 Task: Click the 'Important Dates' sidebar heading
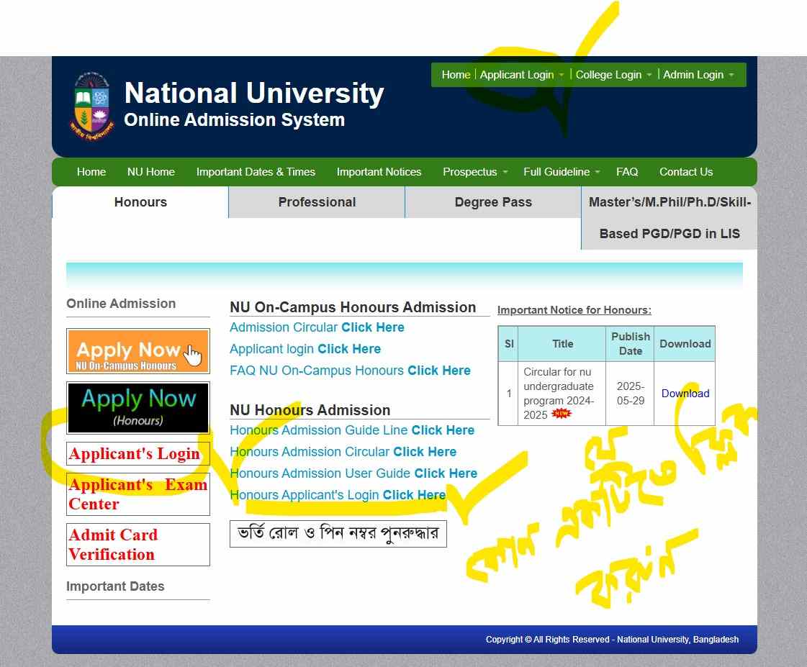(115, 586)
